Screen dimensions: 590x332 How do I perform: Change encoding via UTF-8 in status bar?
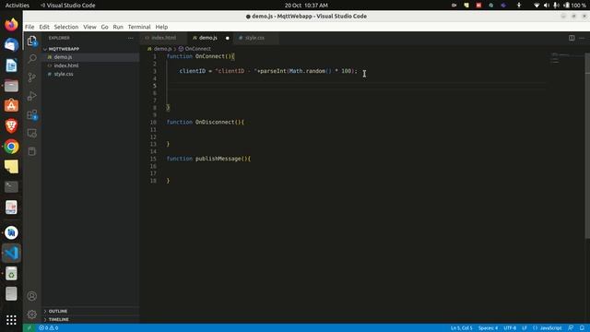tap(510, 328)
